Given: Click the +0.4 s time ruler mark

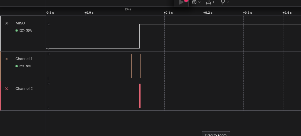Looking at the screenshot, I should (x=287, y=12).
